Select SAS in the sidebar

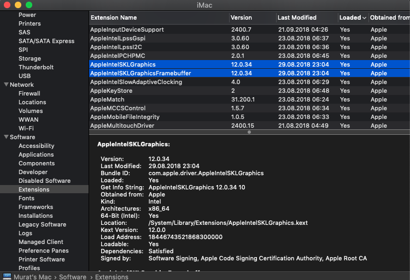(x=24, y=32)
